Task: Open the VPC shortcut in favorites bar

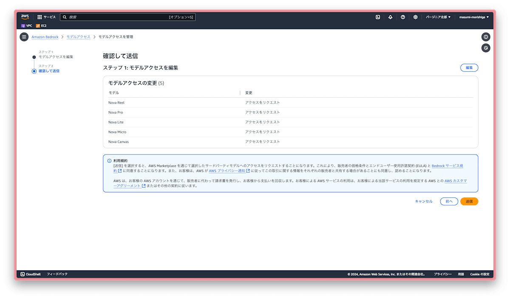Action: click(26, 25)
